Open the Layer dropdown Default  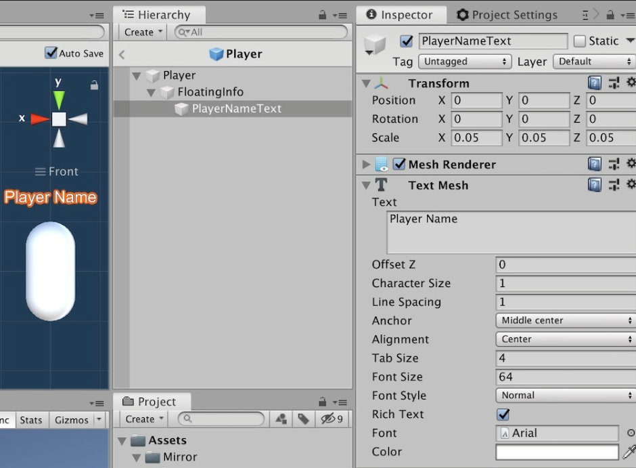point(594,61)
